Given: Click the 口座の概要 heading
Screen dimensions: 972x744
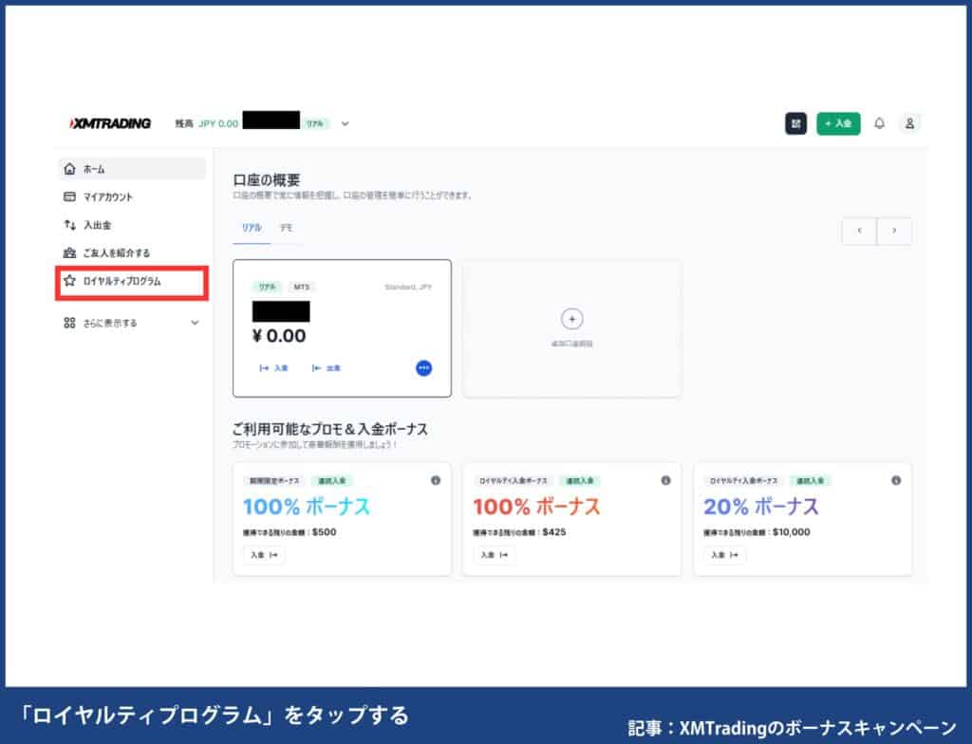Looking at the screenshot, I should (x=267, y=179).
